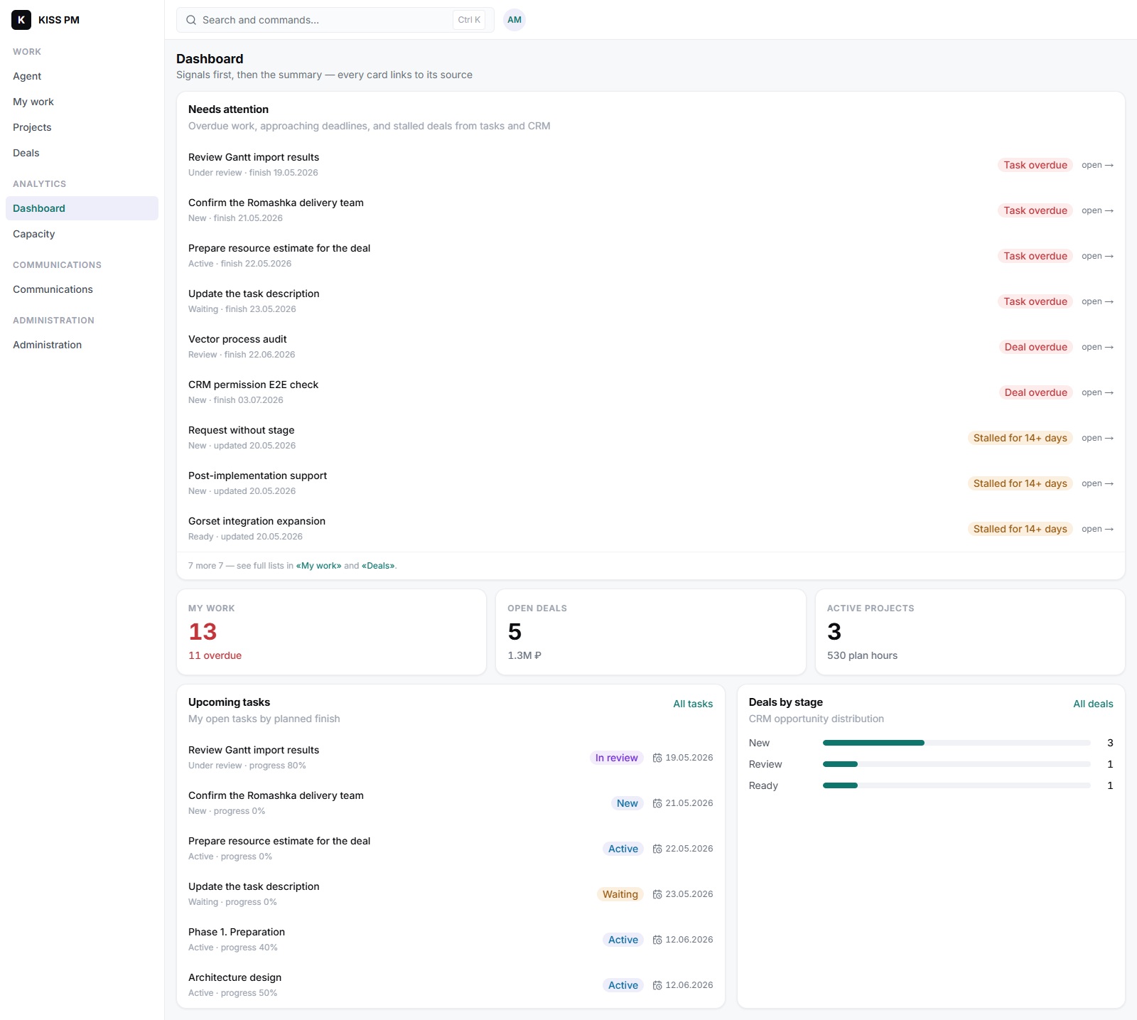Image resolution: width=1137 pixels, height=1020 pixels.
Task: Focus the Search and commands field
Action: [x=335, y=20]
